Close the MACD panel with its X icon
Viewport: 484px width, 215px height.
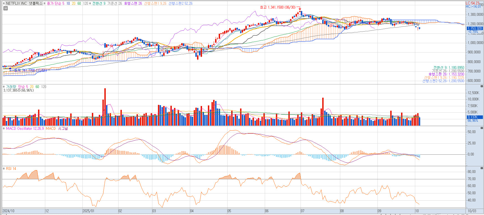pos(482,128)
